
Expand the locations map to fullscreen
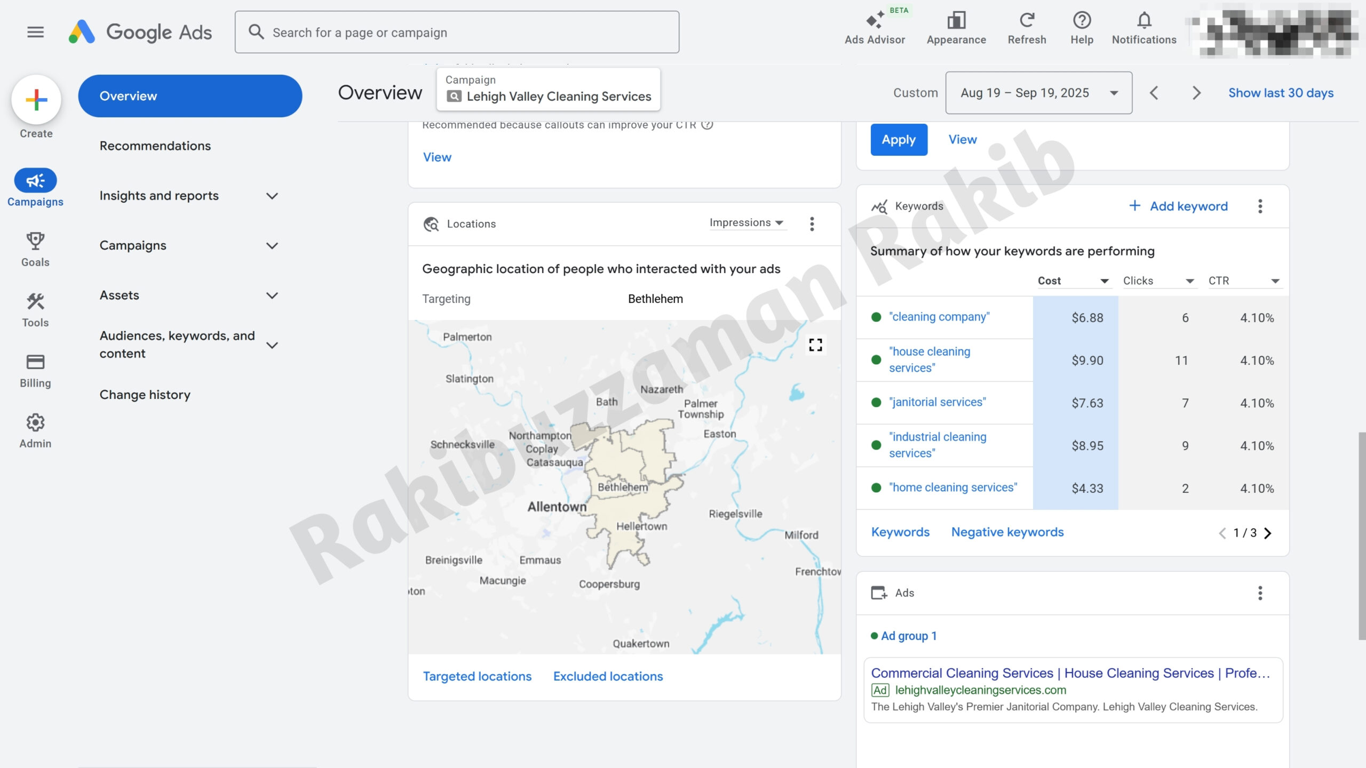pos(815,345)
